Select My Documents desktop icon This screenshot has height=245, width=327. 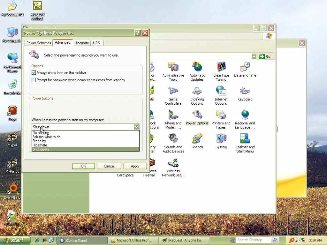12,9
